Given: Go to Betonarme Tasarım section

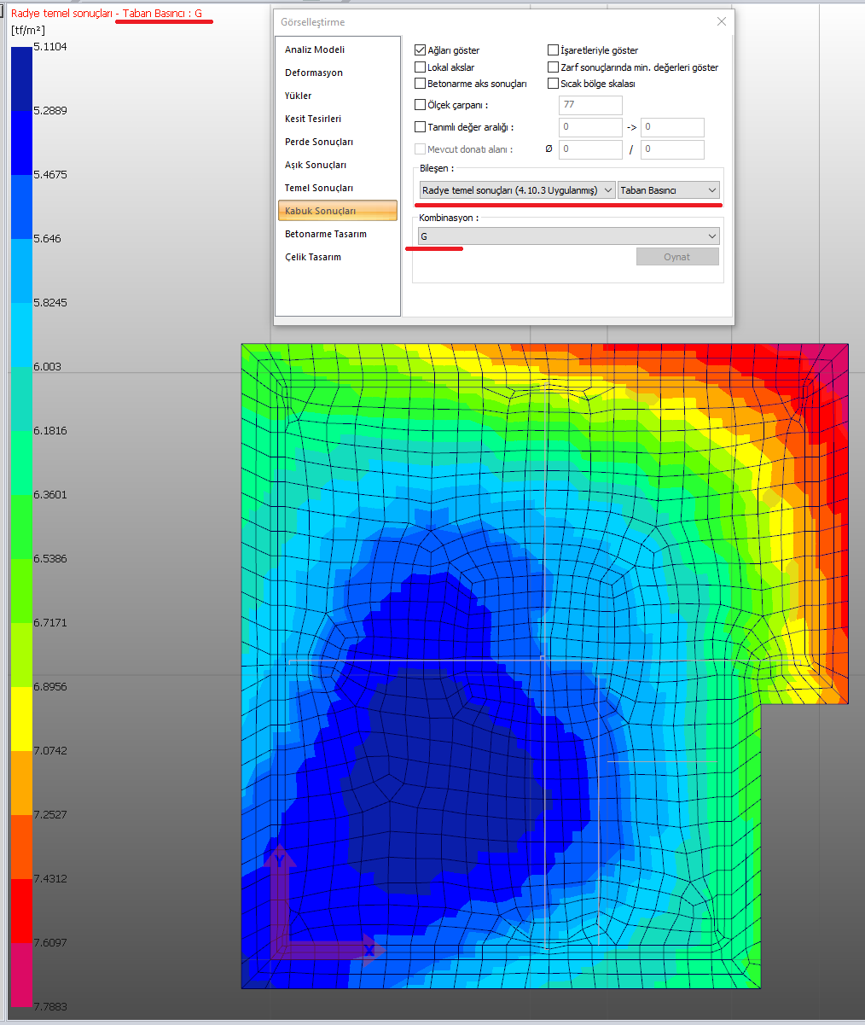Looking at the screenshot, I should coord(326,234).
